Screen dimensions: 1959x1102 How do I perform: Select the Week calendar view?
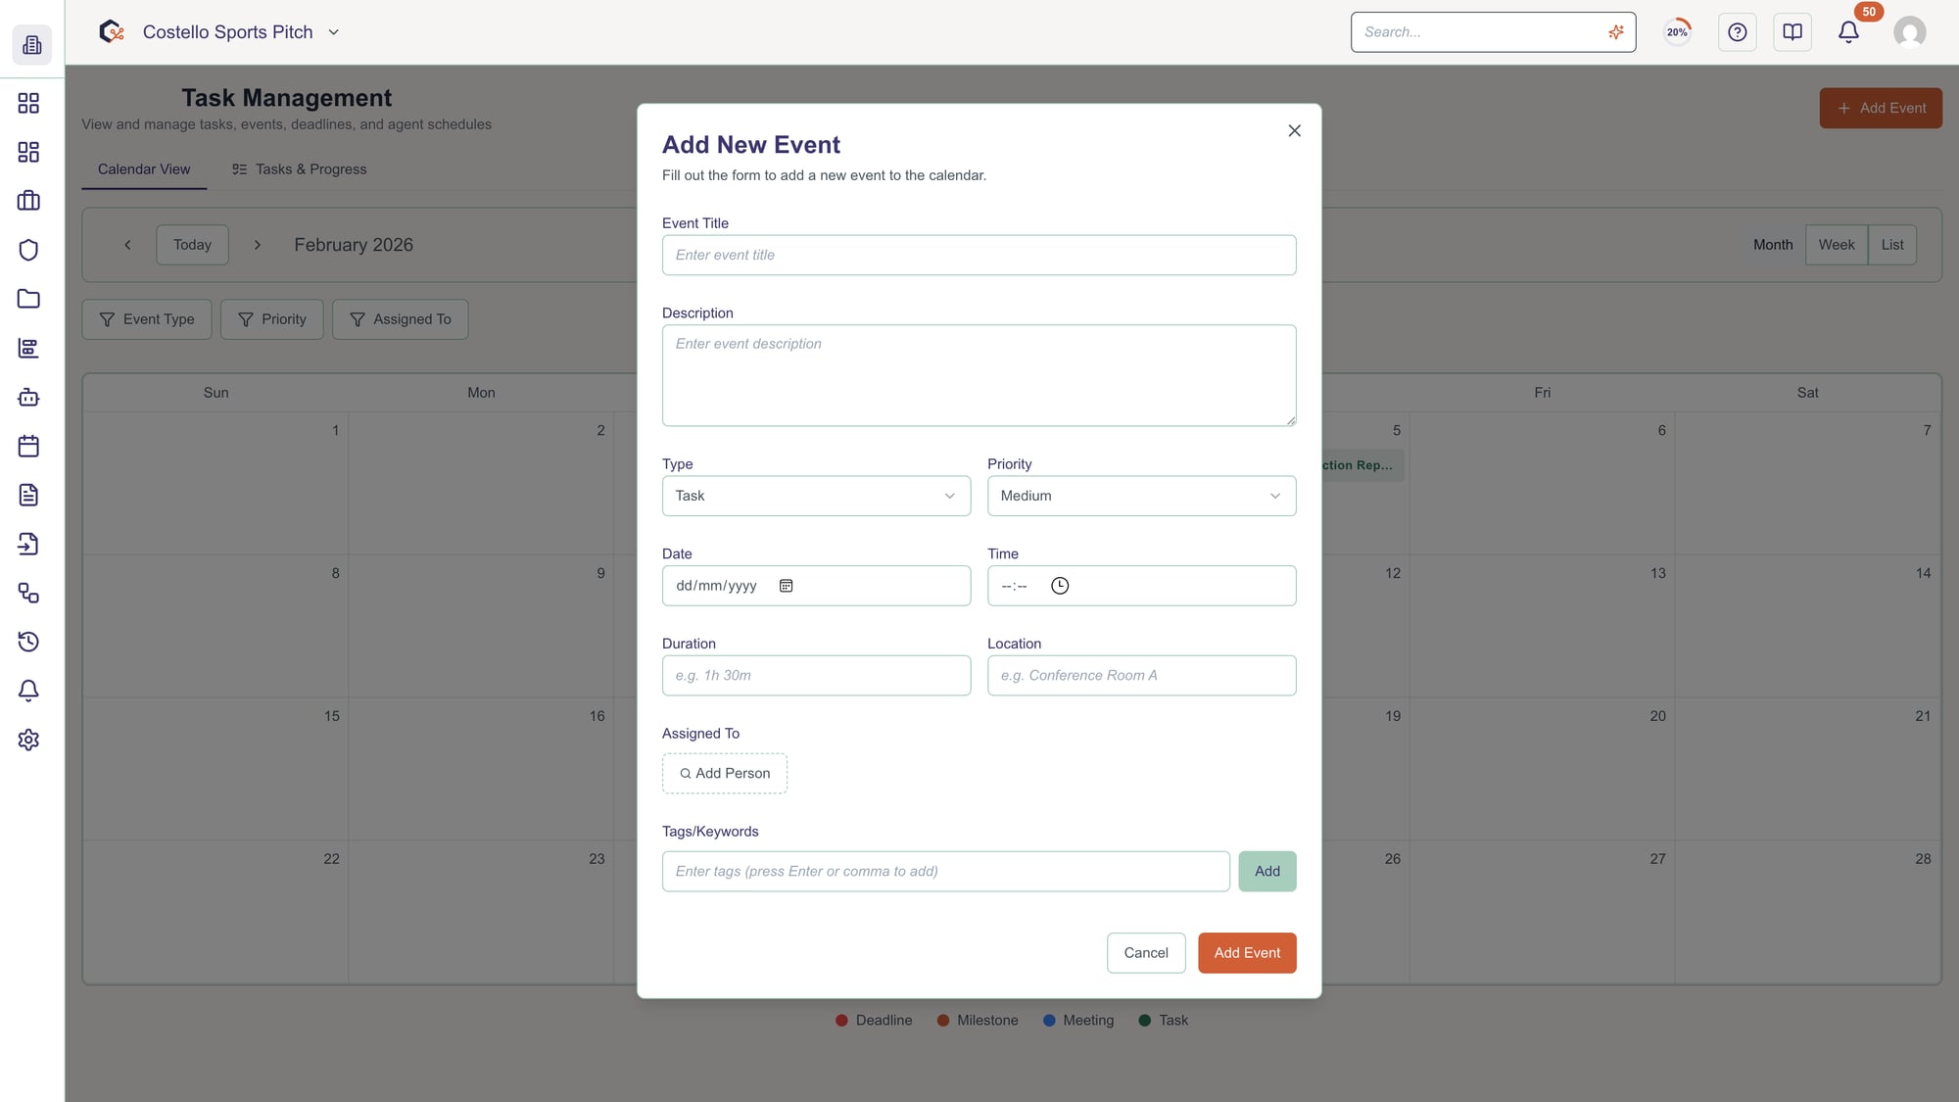(x=1836, y=244)
